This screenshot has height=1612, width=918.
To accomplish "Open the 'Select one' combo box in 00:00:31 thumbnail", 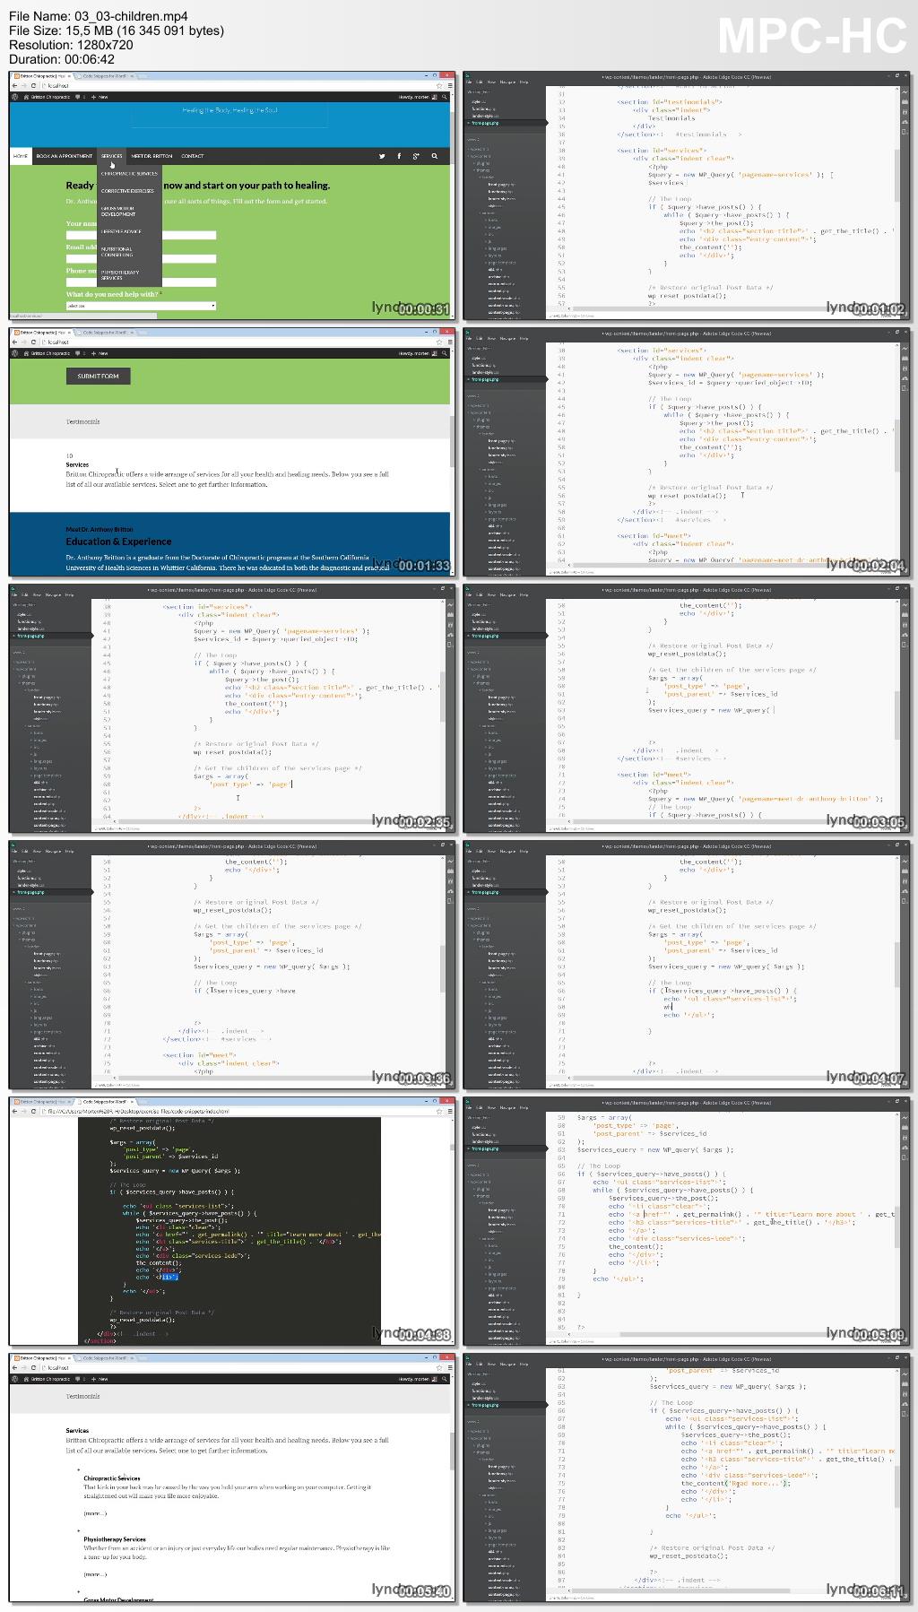I will point(141,306).
